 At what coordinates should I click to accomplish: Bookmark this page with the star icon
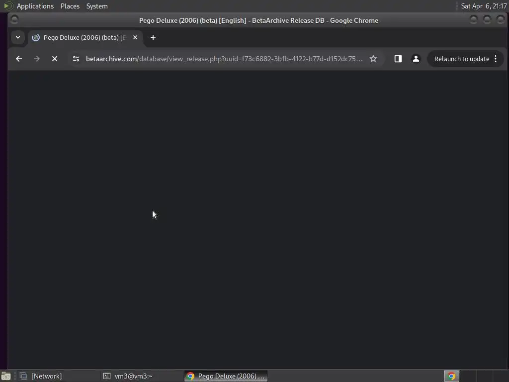point(373,59)
